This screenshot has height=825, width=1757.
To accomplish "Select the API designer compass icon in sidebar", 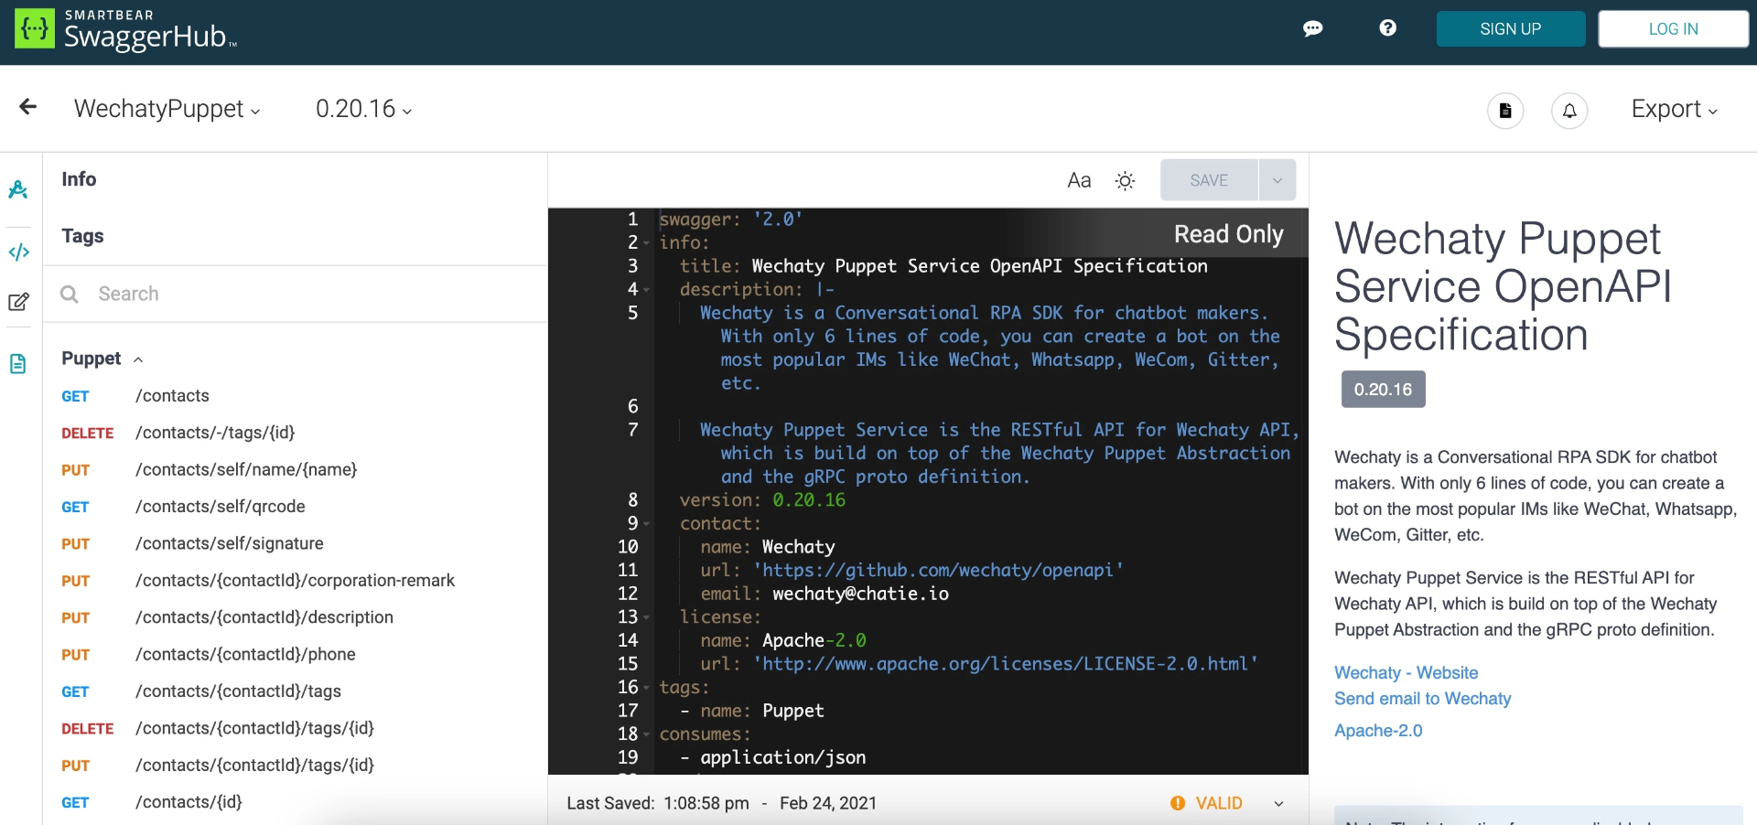I will (x=18, y=189).
